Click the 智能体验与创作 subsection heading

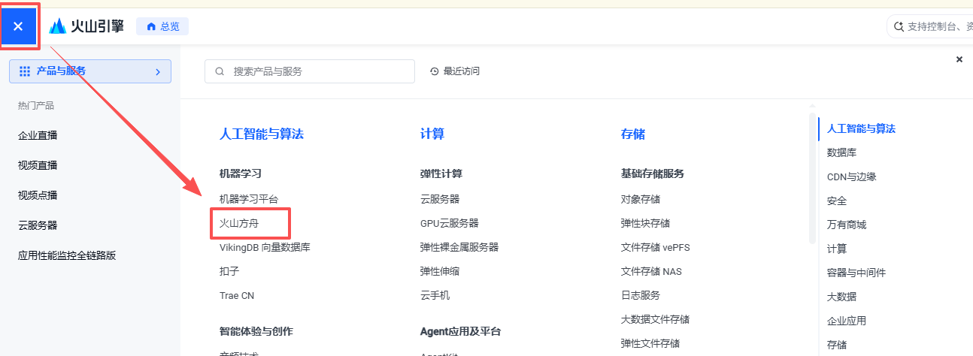(256, 331)
